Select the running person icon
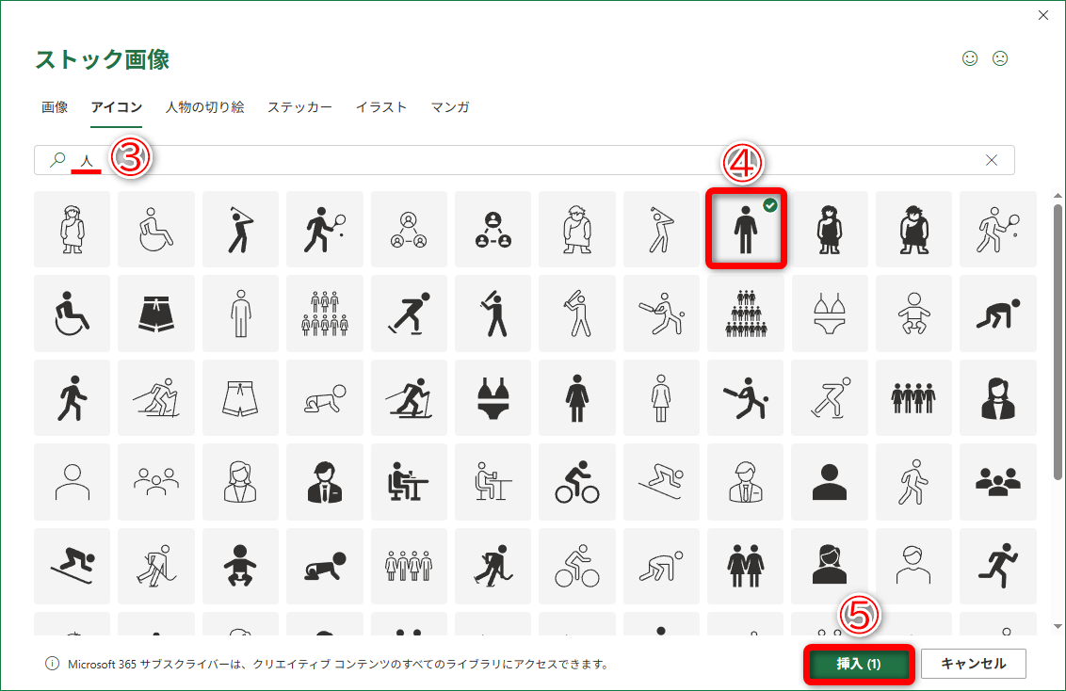The height and width of the screenshot is (691, 1066). (997, 566)
